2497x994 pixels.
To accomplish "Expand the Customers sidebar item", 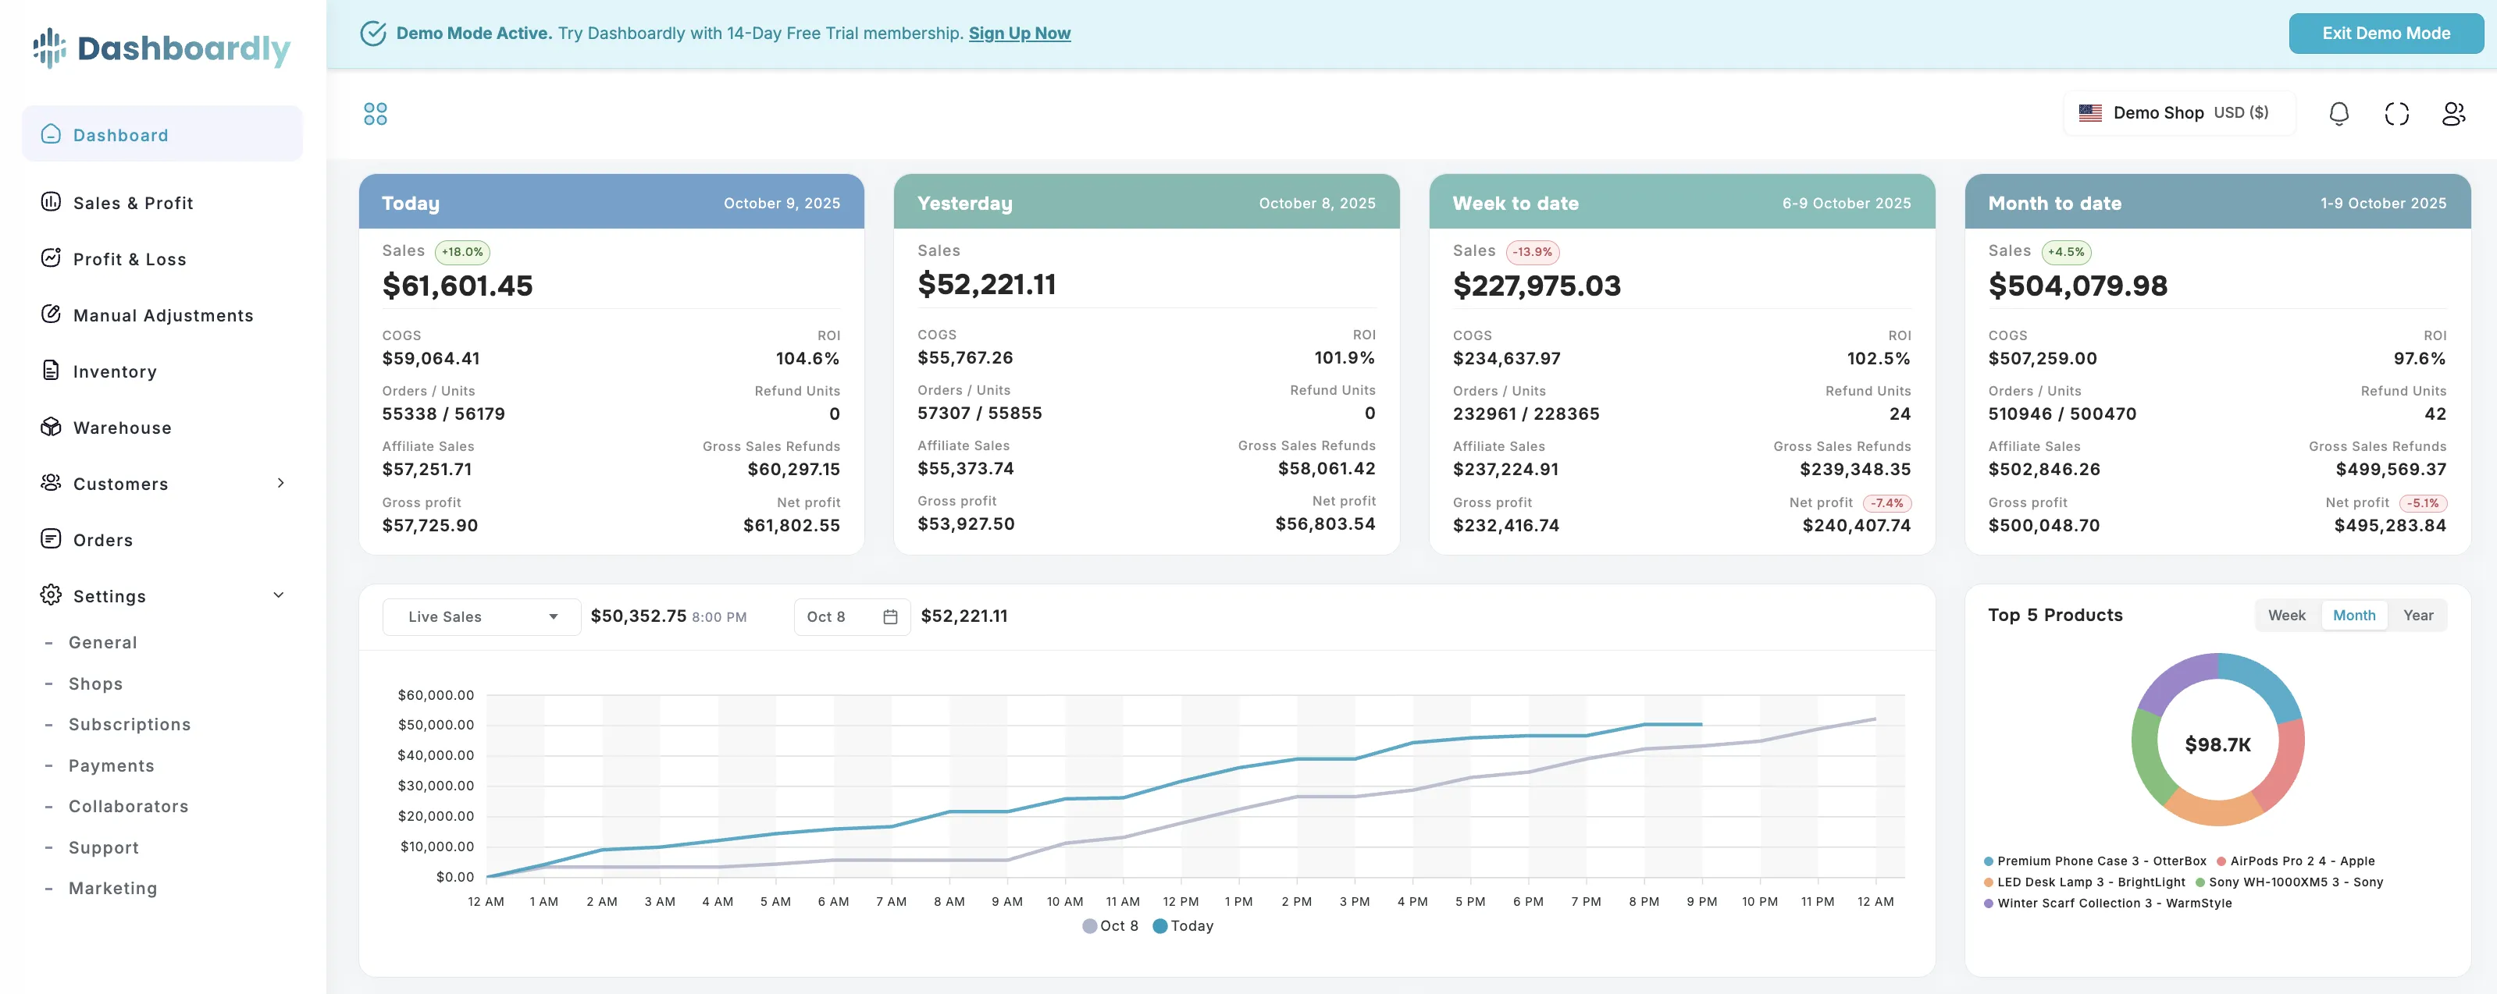I will (x=280, y=484).
